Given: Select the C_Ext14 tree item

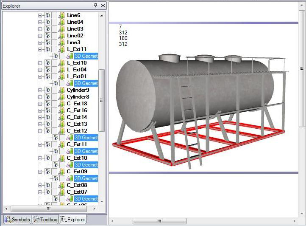Looking at the screenshot, I should [x=77, y=117].
